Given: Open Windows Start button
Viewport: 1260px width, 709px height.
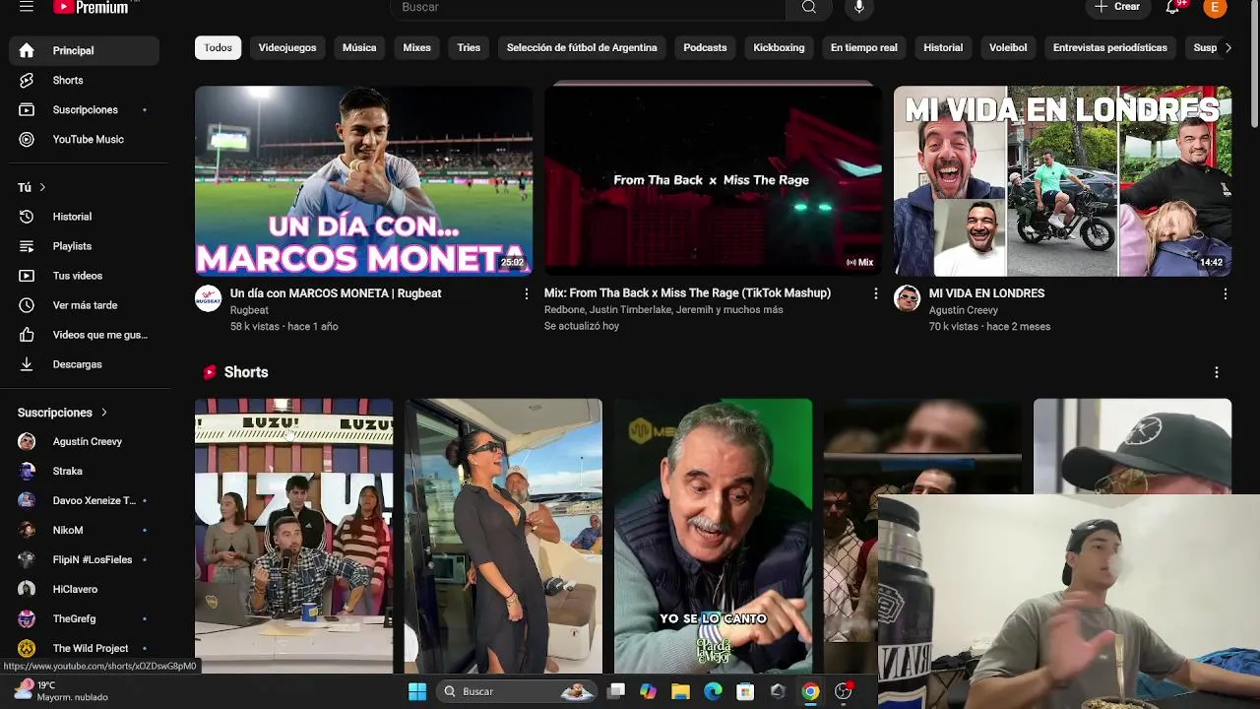Looking at the screenshot, I should [x=417, y=691].
